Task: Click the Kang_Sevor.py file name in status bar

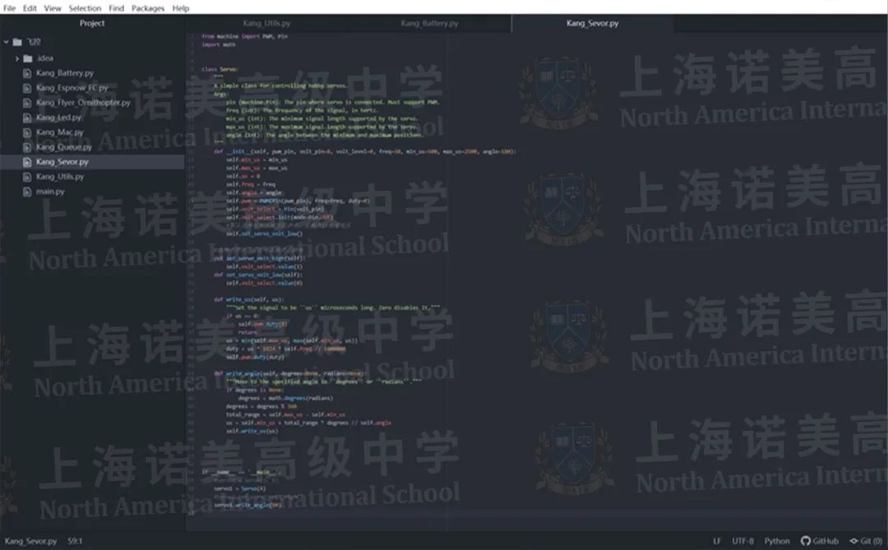Action: click(30, 541)
